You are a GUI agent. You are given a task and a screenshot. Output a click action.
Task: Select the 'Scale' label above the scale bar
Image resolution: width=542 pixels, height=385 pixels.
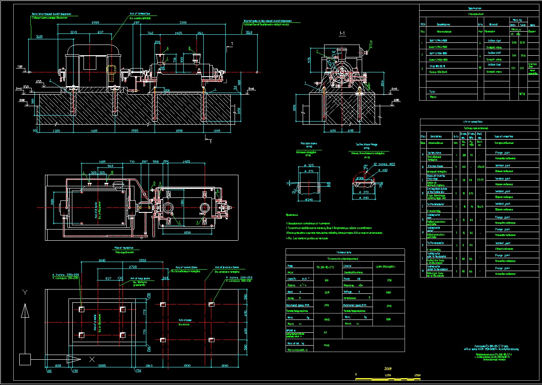[387, 368]
